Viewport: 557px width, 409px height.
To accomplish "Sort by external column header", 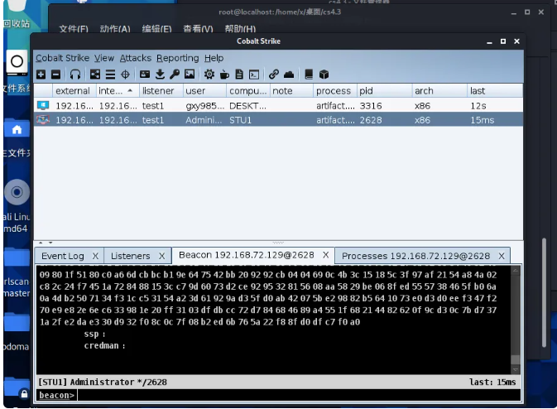I will [74, 91].
